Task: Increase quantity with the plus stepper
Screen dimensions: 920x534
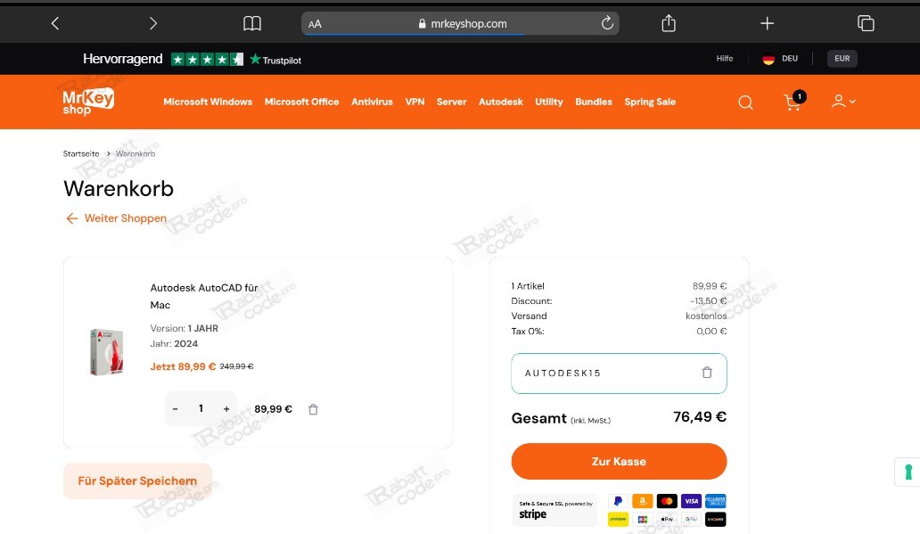Action: coord(226,408)
